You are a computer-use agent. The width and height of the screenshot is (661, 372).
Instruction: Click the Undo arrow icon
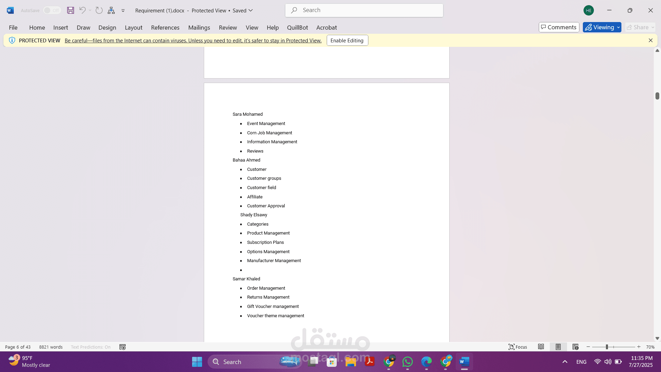82,10
